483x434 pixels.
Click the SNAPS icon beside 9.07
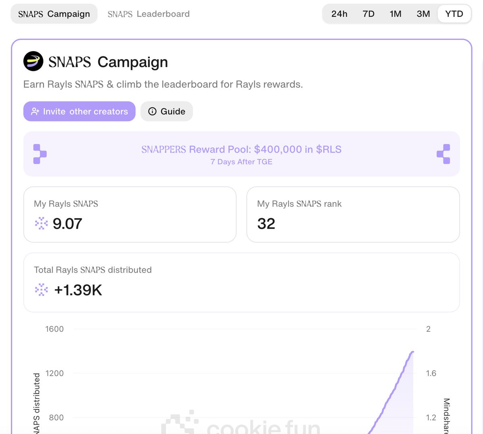[x=41, y=223]
